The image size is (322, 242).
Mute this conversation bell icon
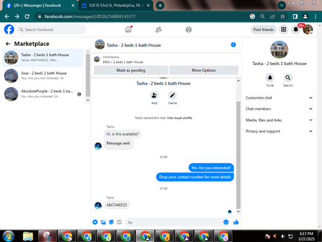(x=270, y=77)
